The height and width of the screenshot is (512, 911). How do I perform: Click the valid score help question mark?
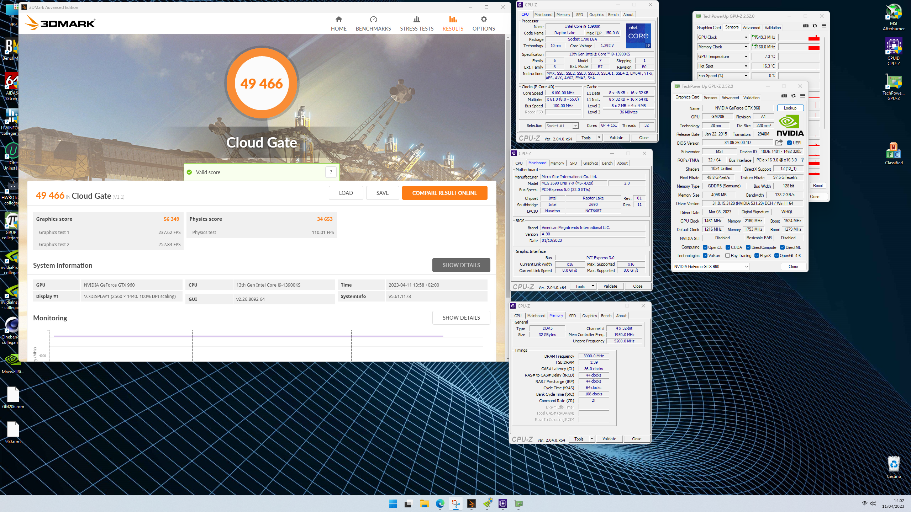[331, 172]
